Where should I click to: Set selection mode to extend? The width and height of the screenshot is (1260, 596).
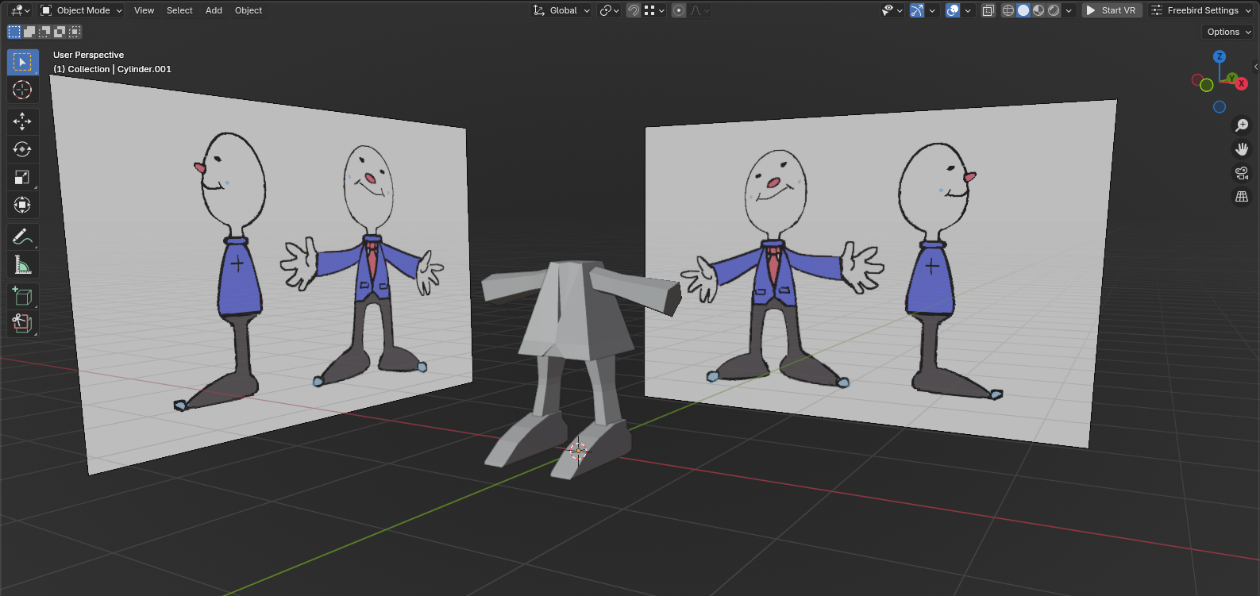pos(29,32)
